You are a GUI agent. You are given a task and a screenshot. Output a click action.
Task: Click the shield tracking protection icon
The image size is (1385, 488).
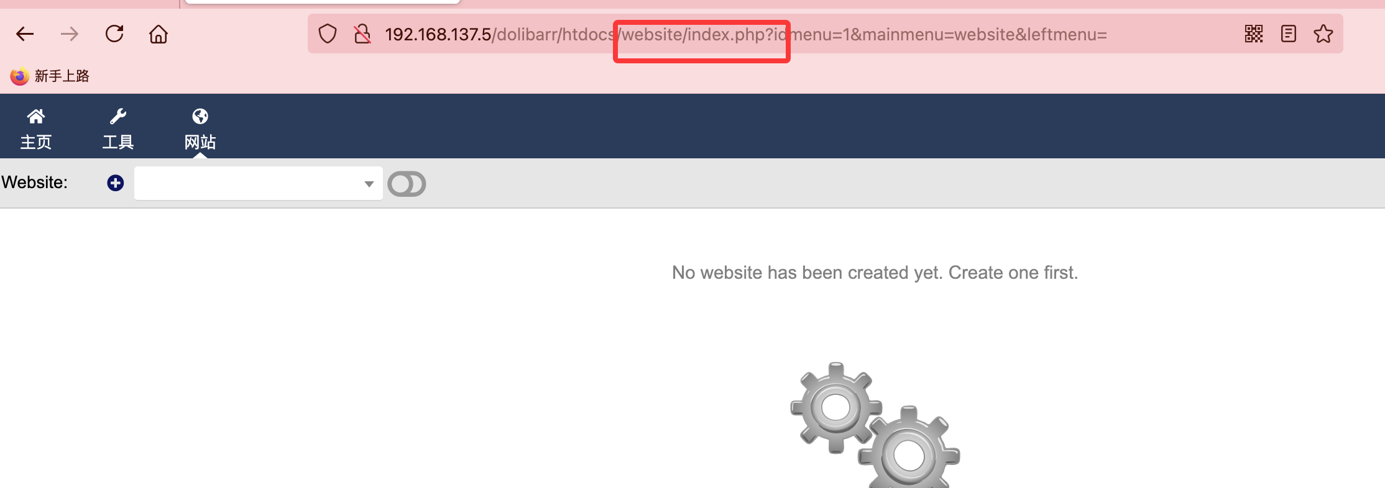tap(328, 34)
